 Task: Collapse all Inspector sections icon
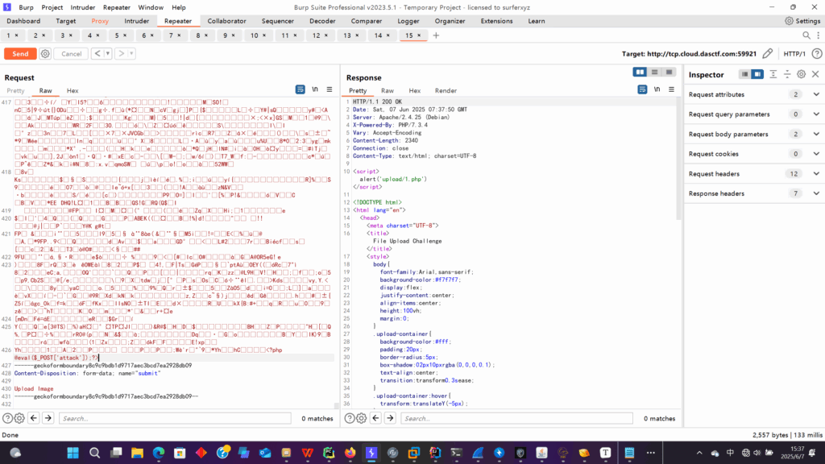click(787, 74)
